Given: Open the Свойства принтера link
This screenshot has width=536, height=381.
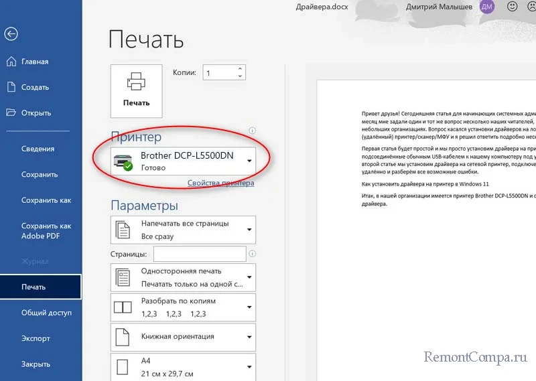Looking at the screenshot, I should 220,183.
